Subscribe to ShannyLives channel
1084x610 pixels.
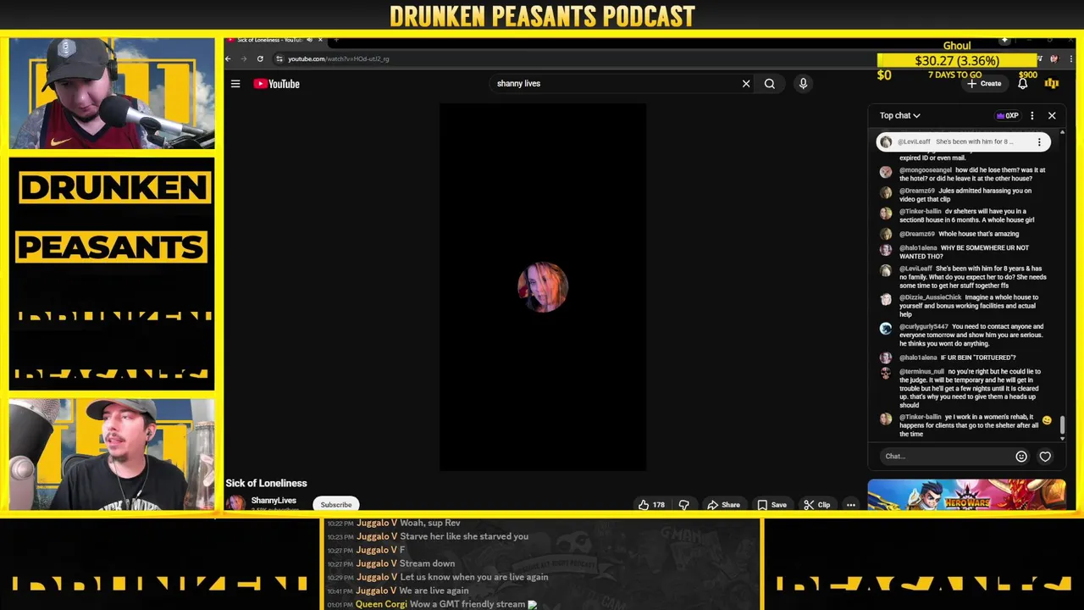click(x=336, y=505)
